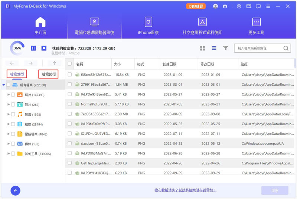Select checkbox for f35ccc83f12c576a file

[x=70, y=74]
